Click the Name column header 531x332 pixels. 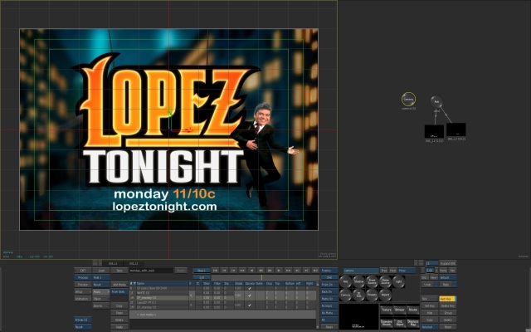pyautogui.click(x=162, y=284)
